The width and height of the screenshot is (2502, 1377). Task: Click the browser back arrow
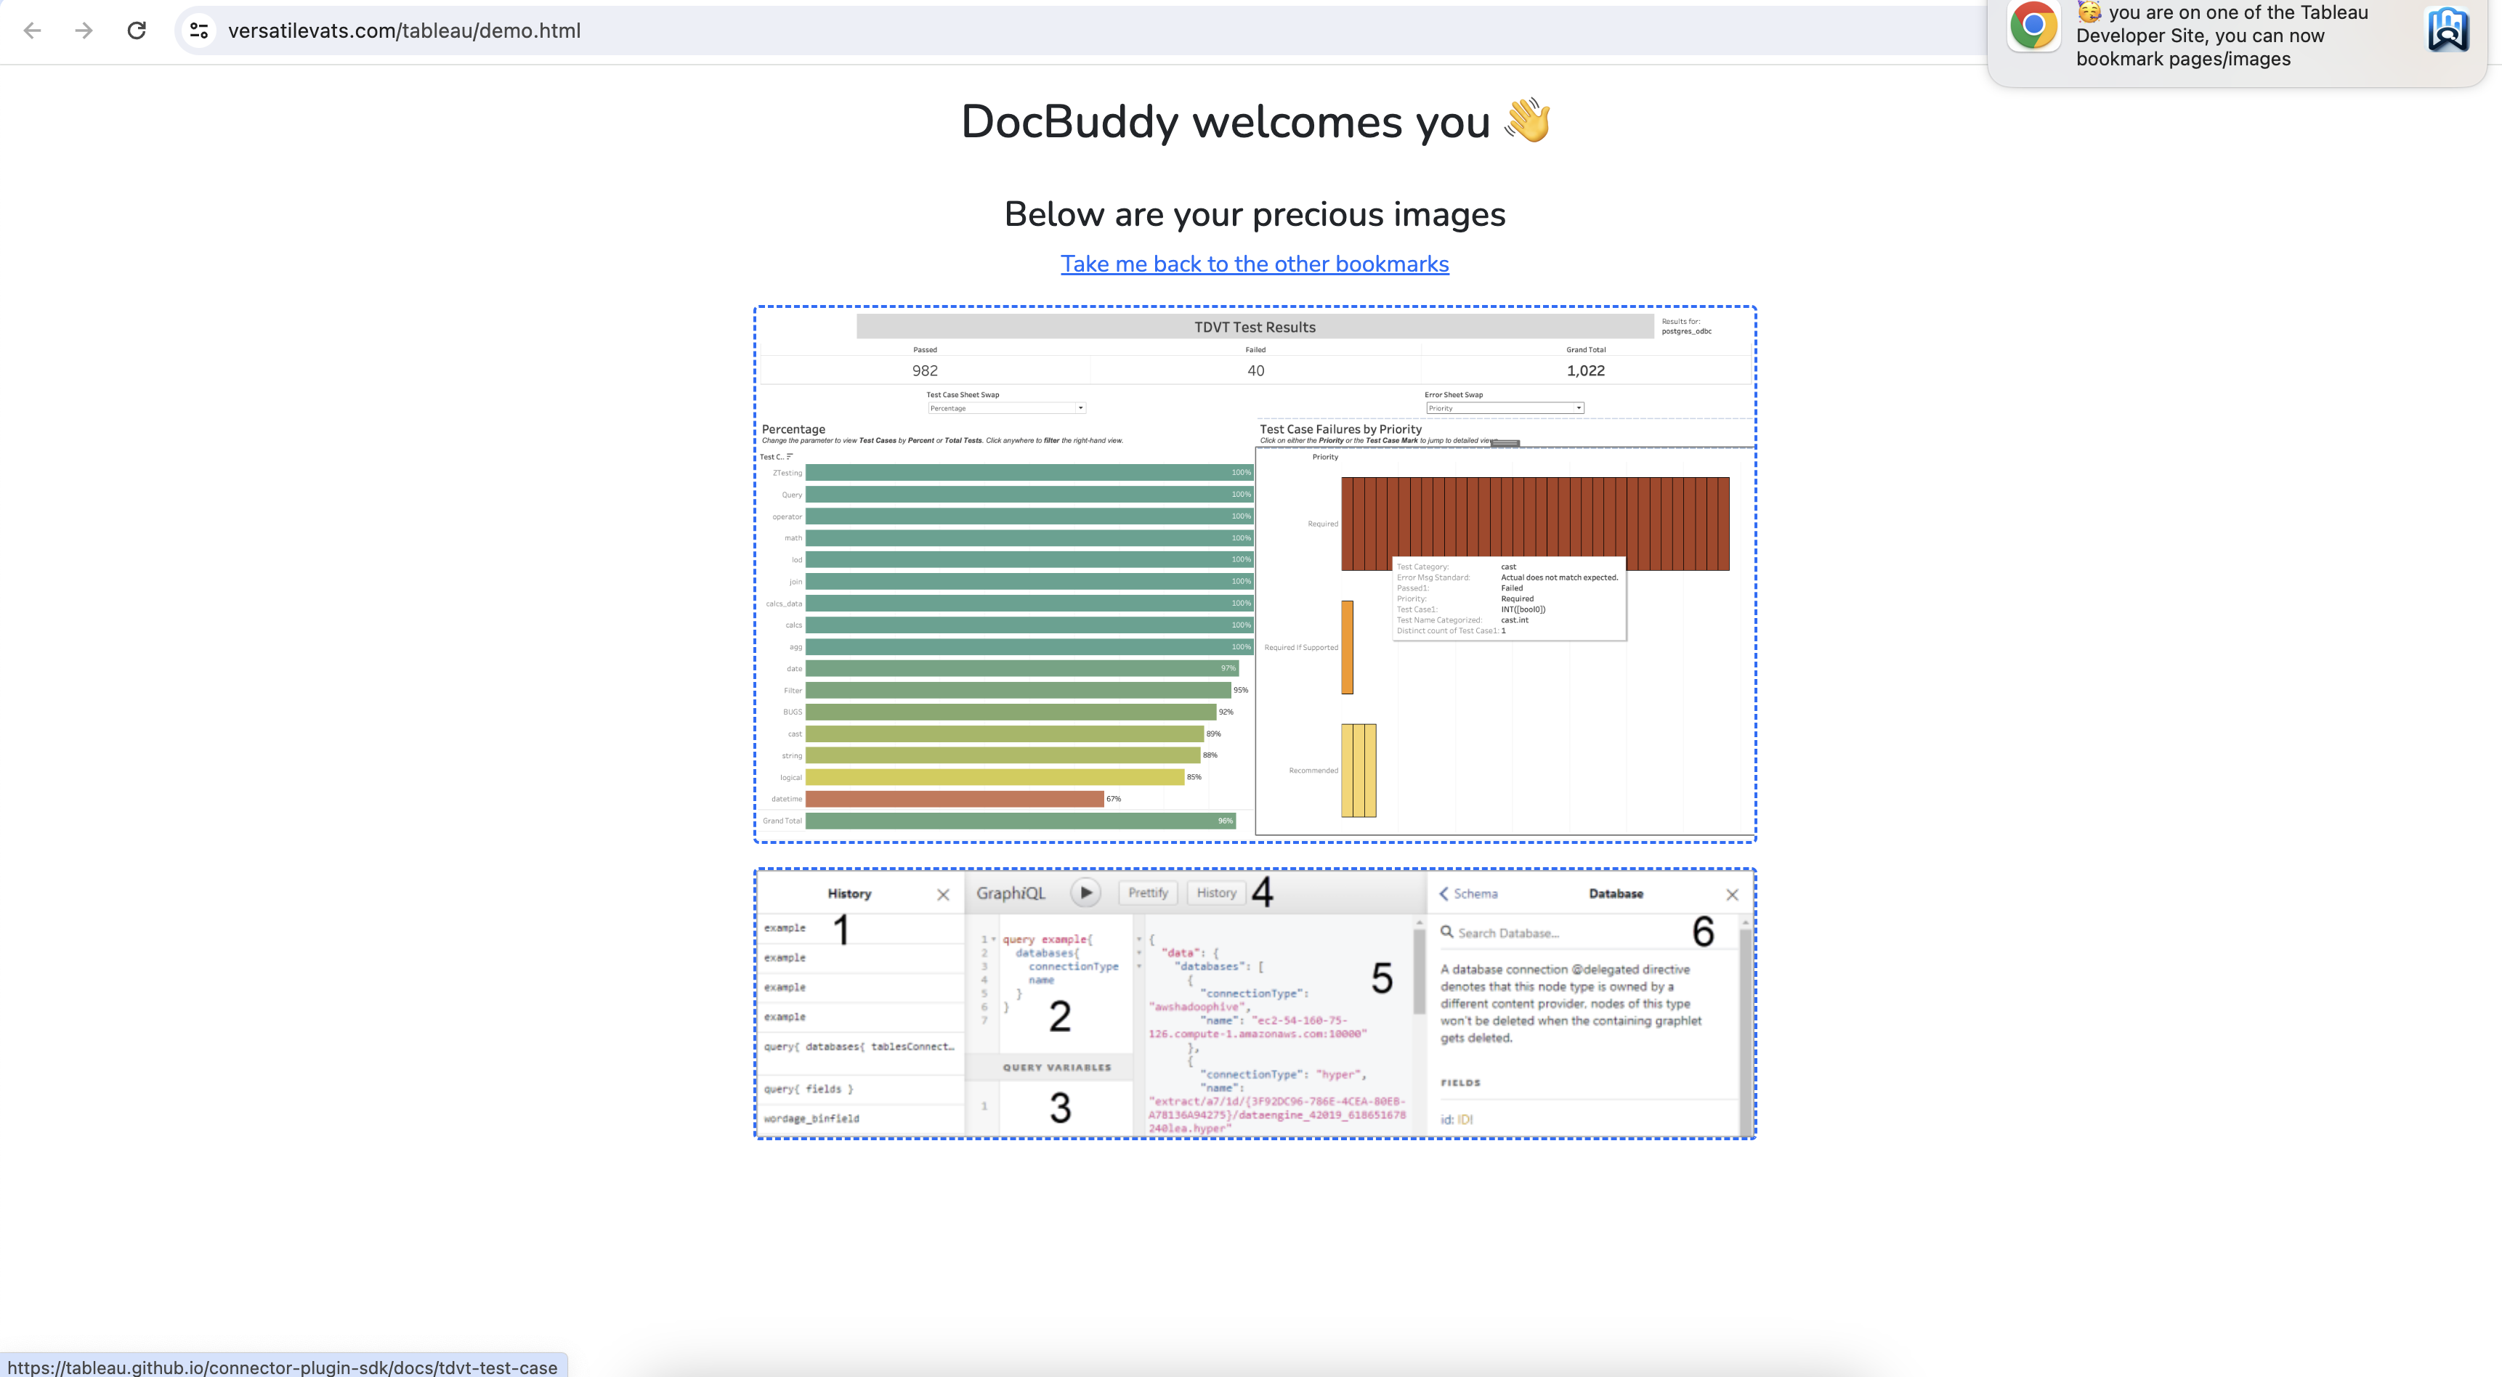pyautogui.click(x=32, y=30)
